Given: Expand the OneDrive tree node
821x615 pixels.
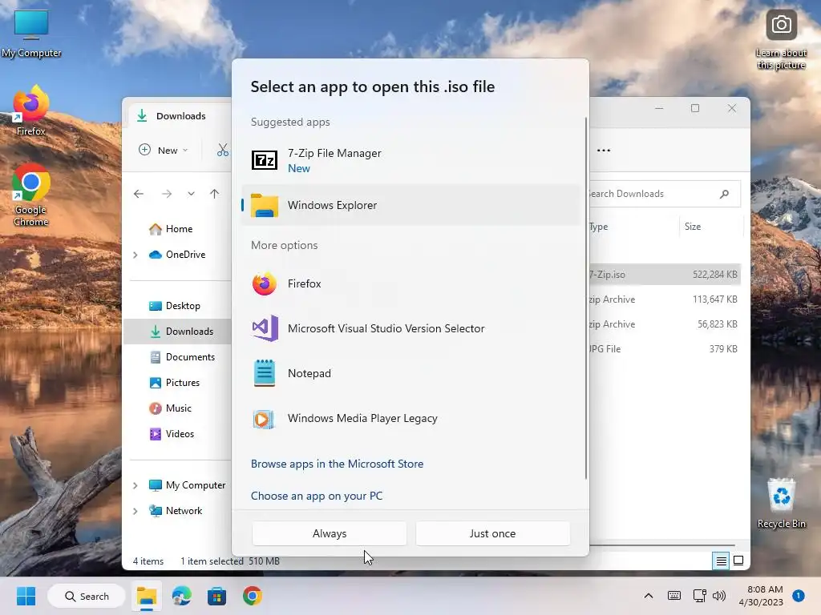Looking at the screenshot, I should [x=135, y=255].
